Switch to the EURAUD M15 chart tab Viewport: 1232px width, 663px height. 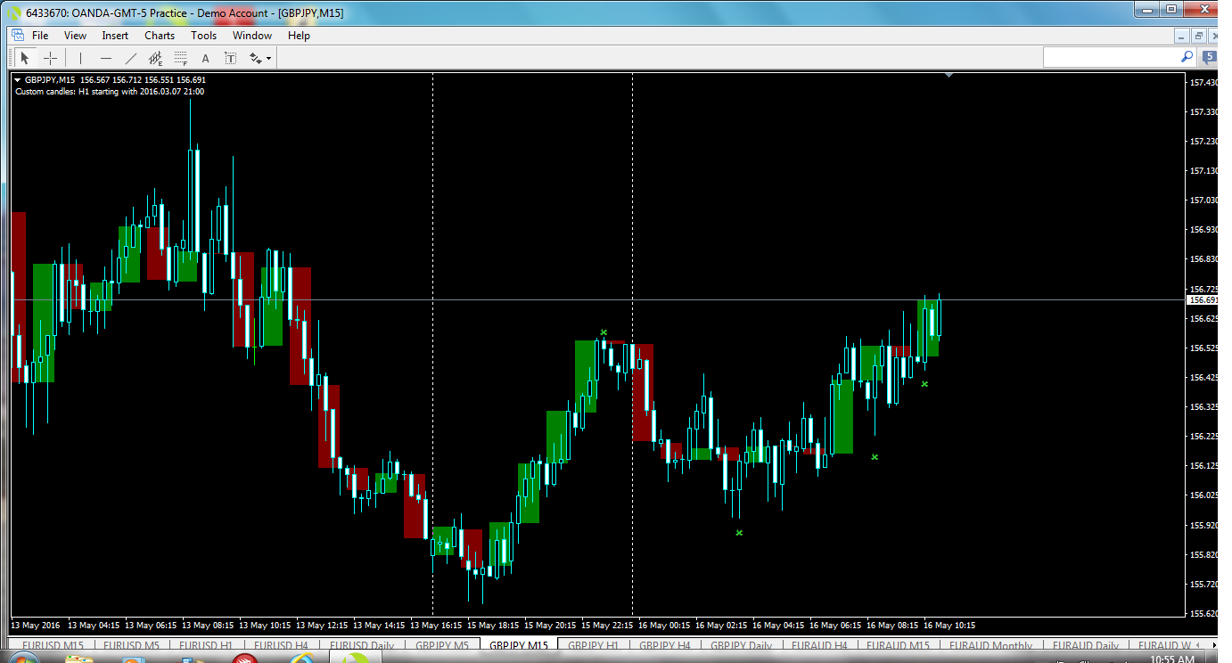click(898, 646)
